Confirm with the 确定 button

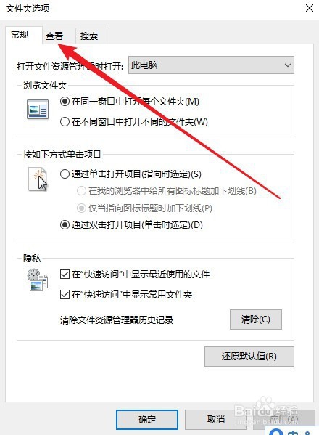coord(147,420)
